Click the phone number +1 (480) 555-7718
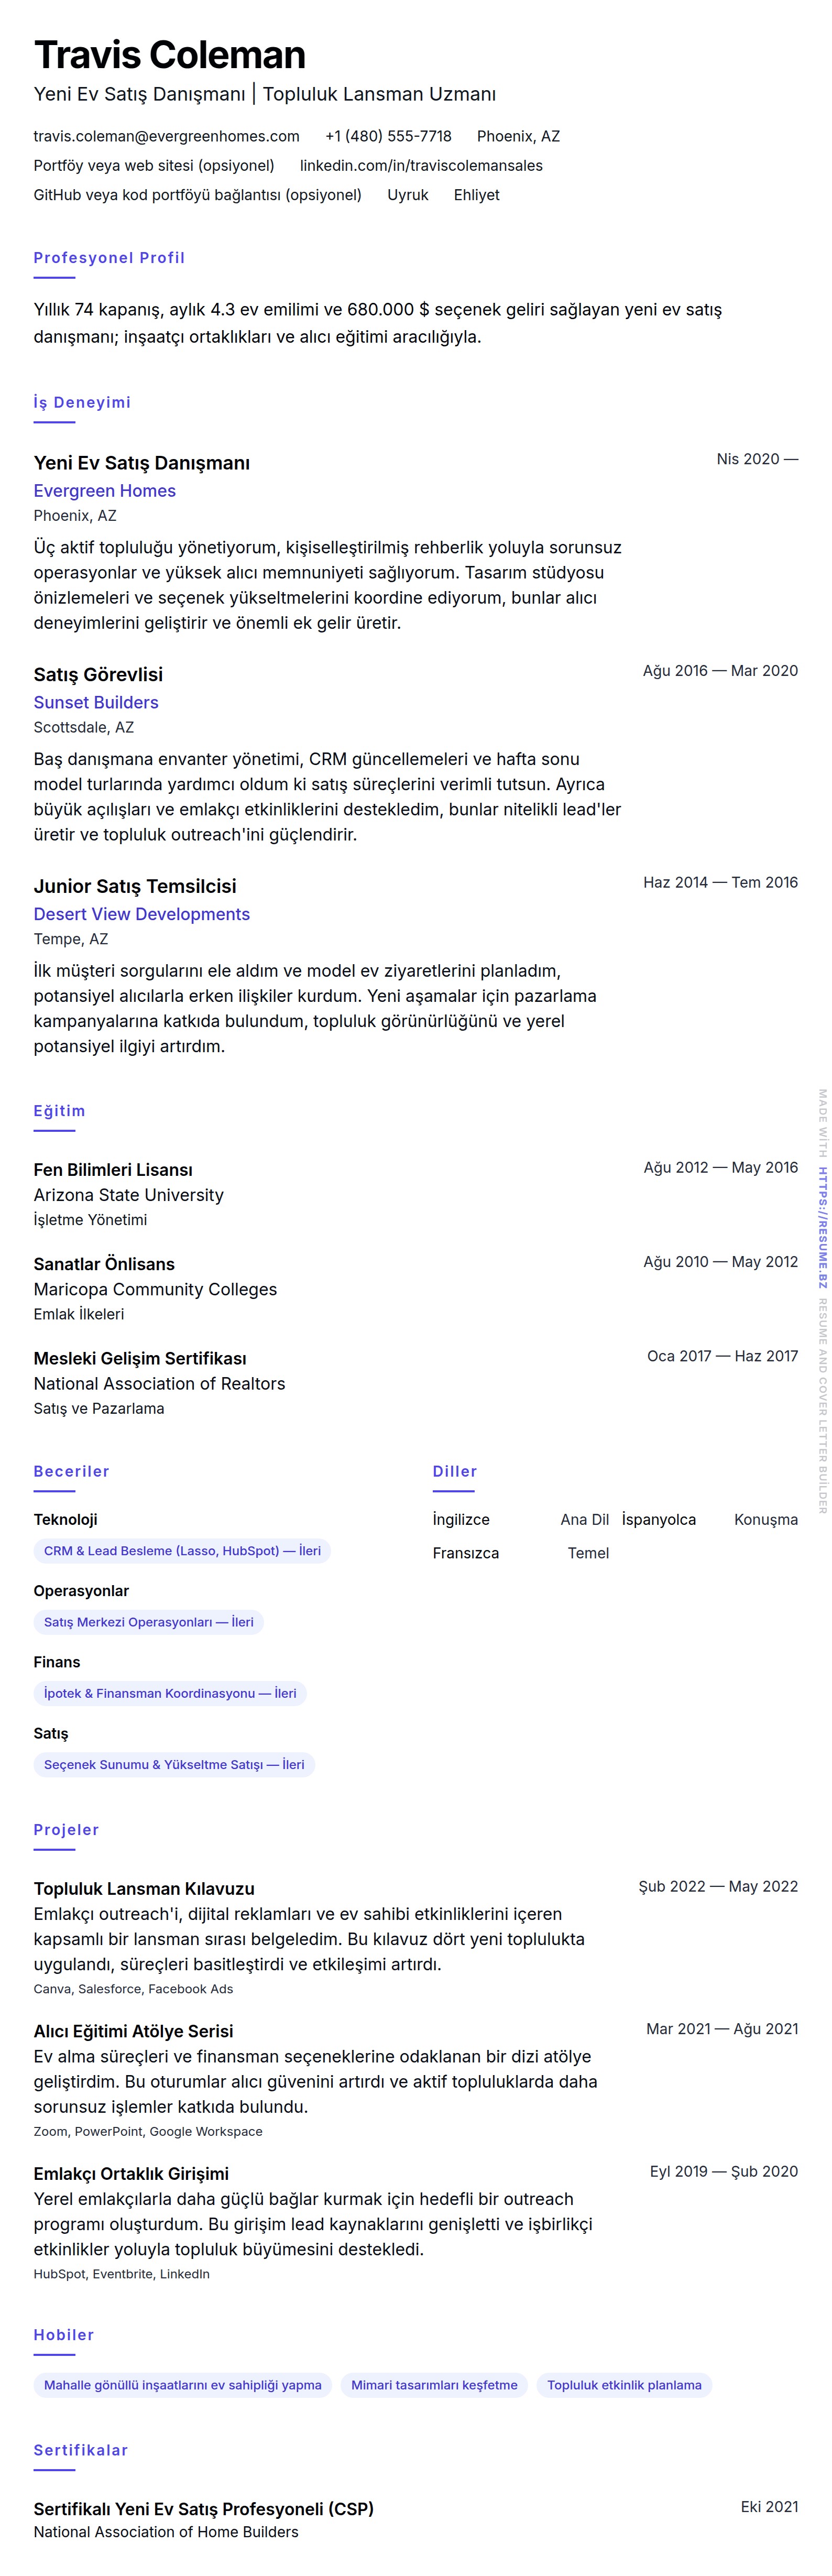This screenshot has height=2576, width=832. [x=388, y=136]
